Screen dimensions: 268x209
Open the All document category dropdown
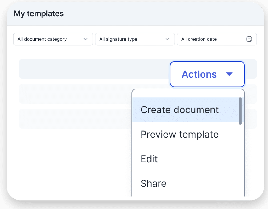[x=53, y=39]
